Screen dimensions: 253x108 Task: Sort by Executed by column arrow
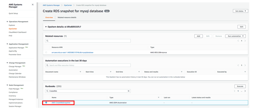coord(245,72)
